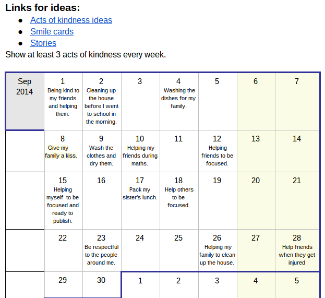
Task: Click the September 9 wash clothes cell
Action: [x=102, y=151]
